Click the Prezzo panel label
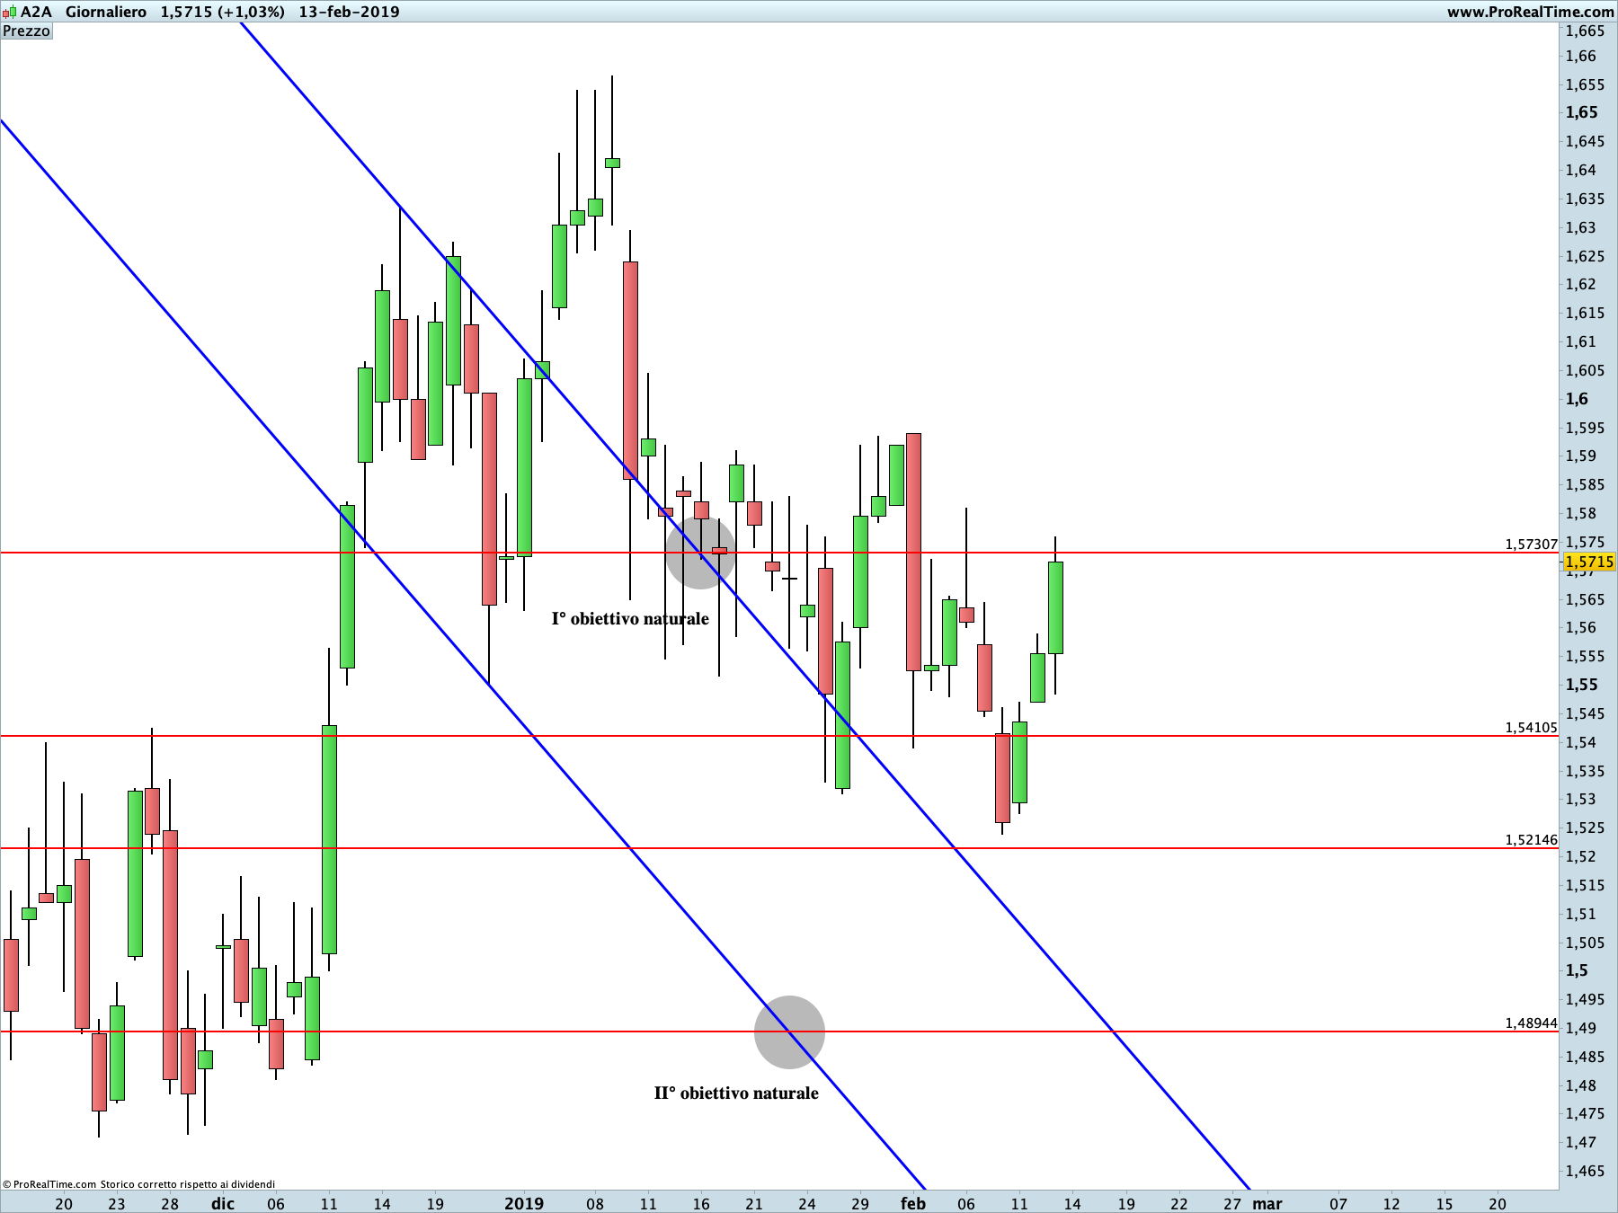 [x=27, y=31]
